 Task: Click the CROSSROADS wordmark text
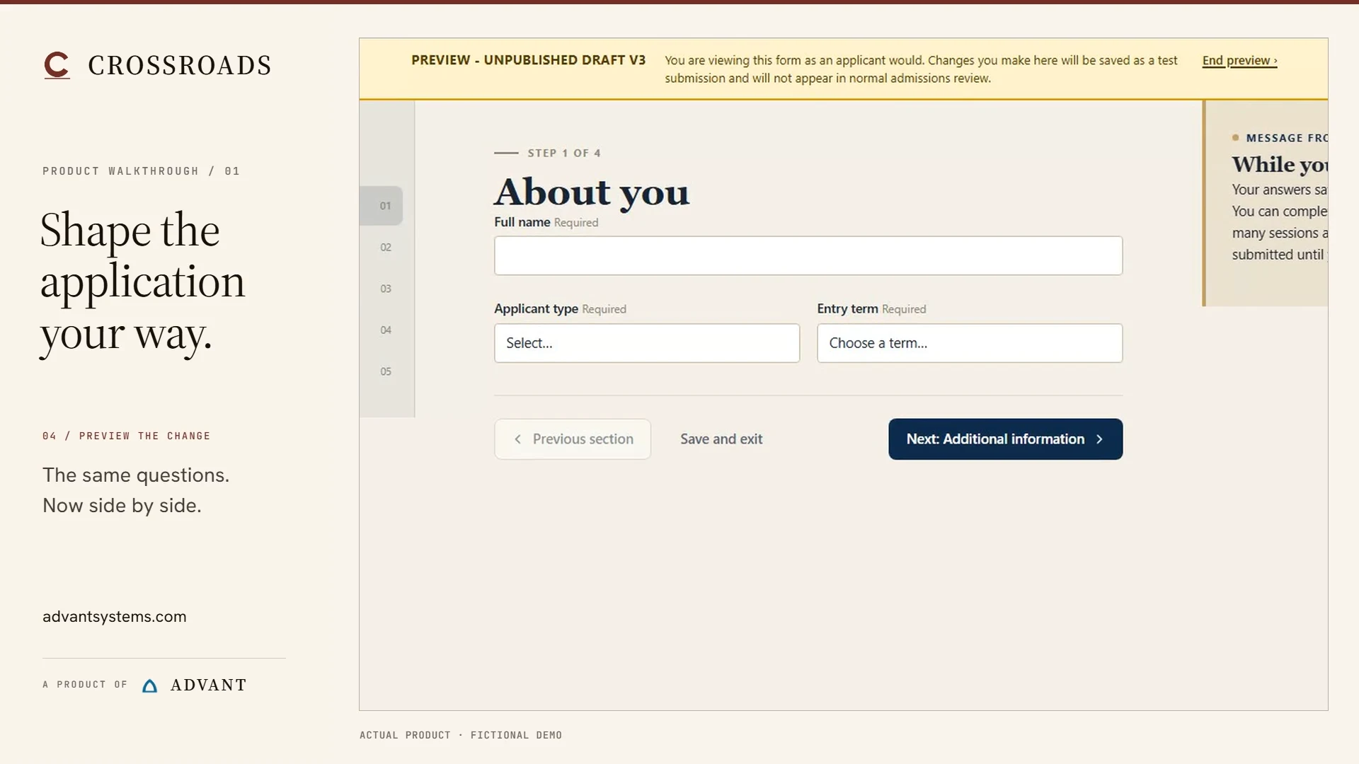coord(180,66)
